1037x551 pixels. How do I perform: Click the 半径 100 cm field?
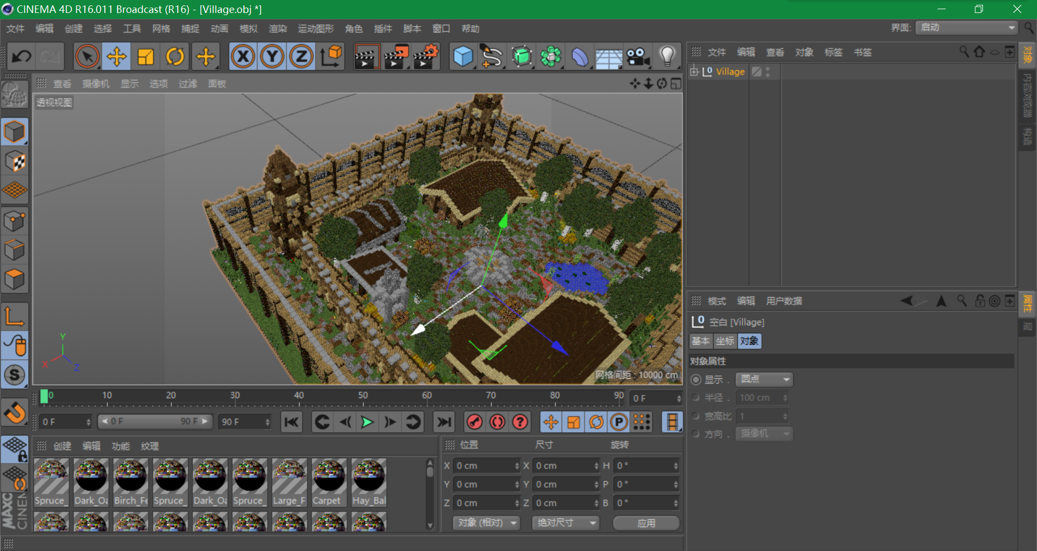coord(762,398)
